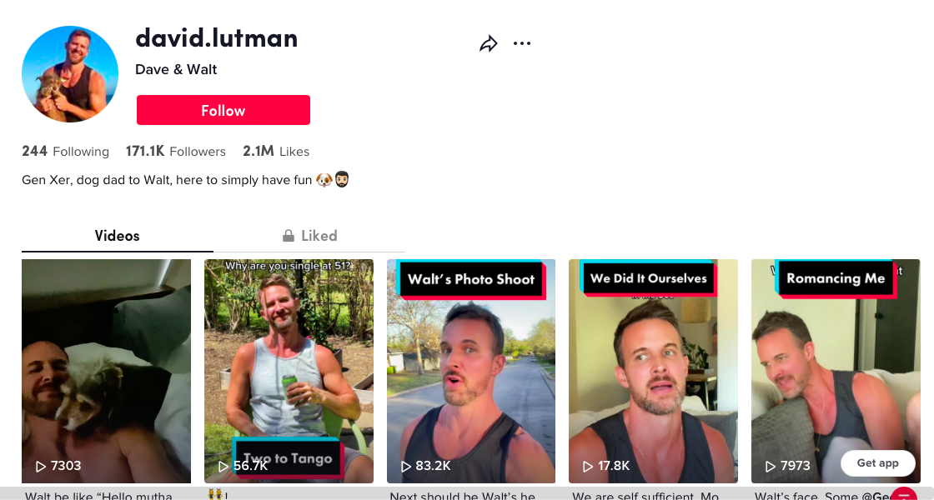Open the three-dot more options menu
Image resolution: width=934 pixels, height=500 pixels.
pos(522,43)
